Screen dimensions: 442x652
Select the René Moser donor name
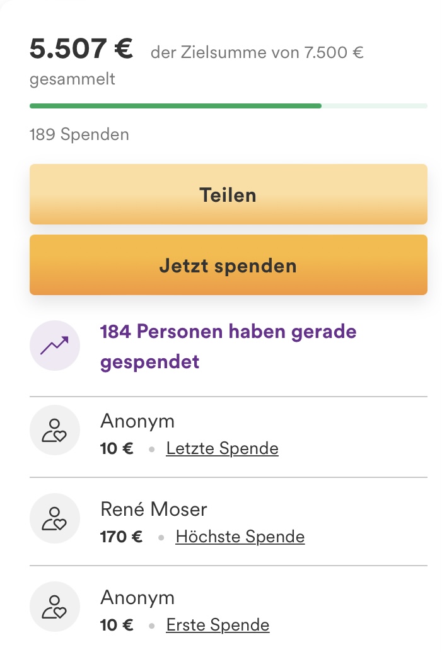tap(154, 509)
